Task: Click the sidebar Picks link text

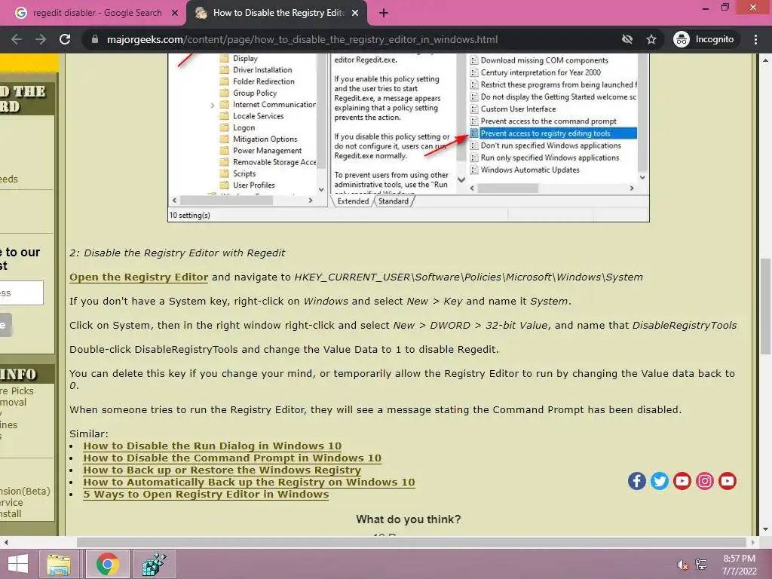Action: click(17, 391)
